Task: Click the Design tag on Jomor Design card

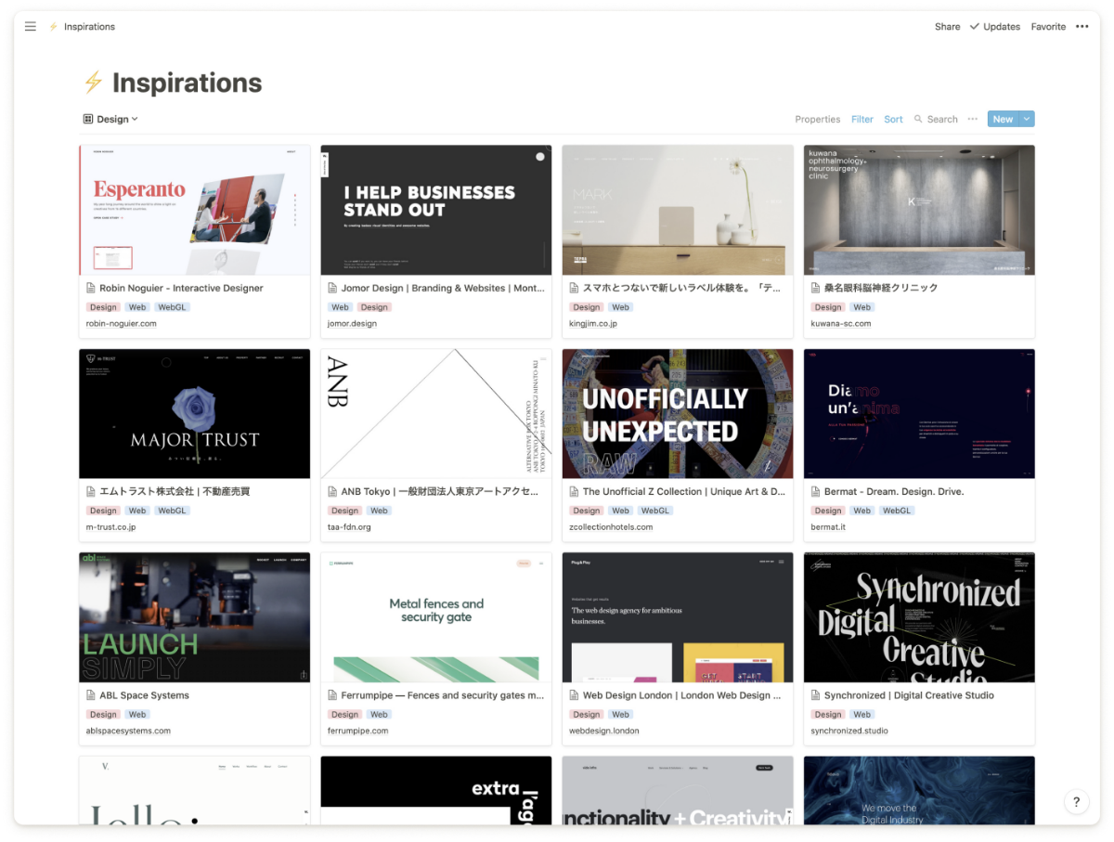Action: tap(374, 307)
